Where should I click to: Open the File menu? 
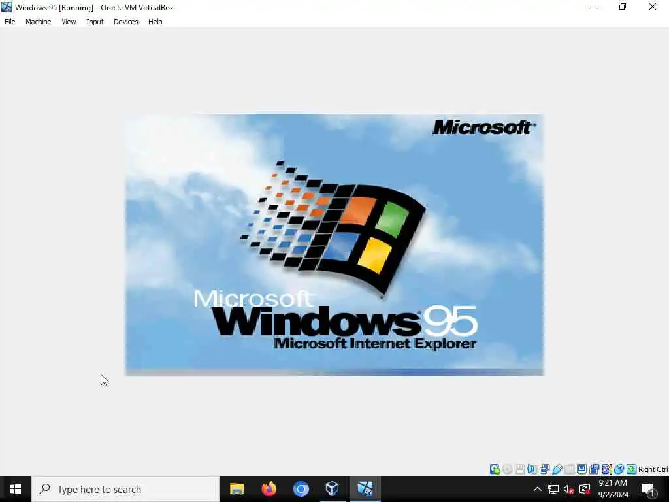tap(10, 22)
